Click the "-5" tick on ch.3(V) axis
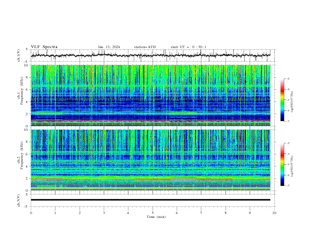The image size is (309, 239). (x=26, y=207)
